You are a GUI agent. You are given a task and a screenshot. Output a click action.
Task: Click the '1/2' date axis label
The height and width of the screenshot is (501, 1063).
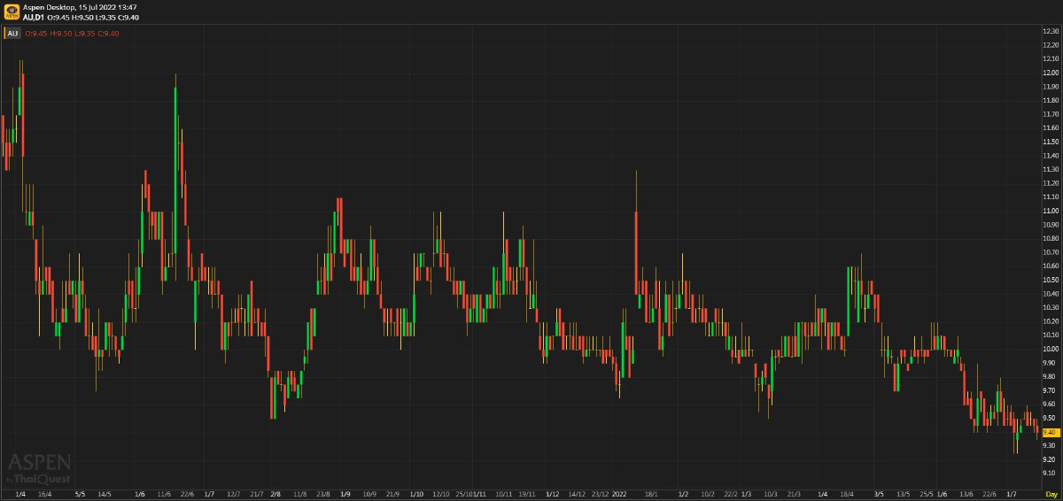pos(683,493)
